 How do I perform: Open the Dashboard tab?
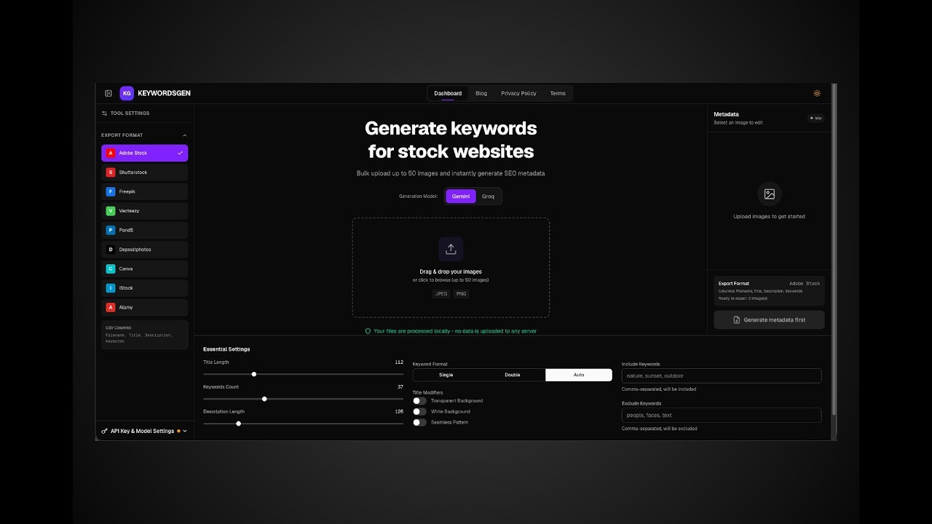point(448,93)
